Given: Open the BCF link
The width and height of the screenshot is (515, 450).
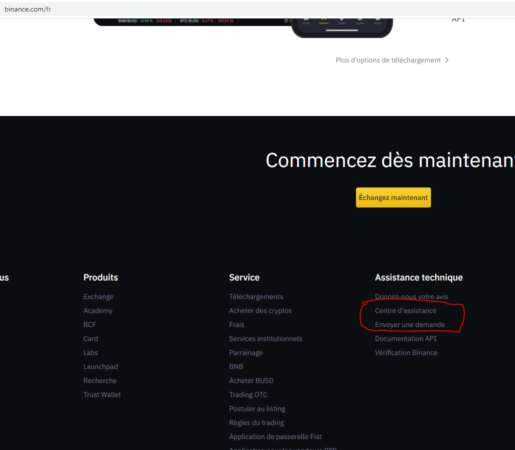Looking at the screenshot, I should (89, 324).
